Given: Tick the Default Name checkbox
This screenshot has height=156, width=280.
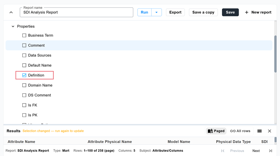Looking at the screenshot, I should tap(24, 65).
